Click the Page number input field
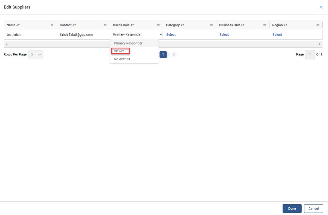 coord(310,55)
